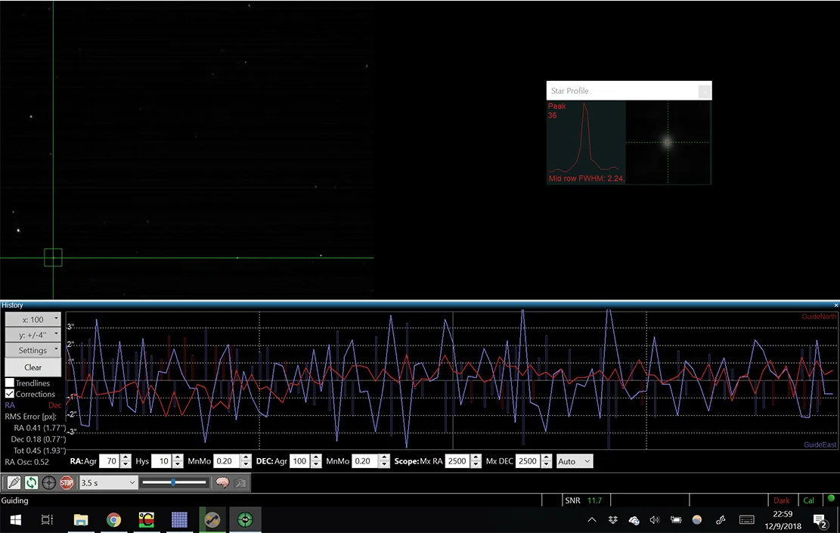
Task: Click the RA Agr 70 input field
Action: click(x=110, y=460)
